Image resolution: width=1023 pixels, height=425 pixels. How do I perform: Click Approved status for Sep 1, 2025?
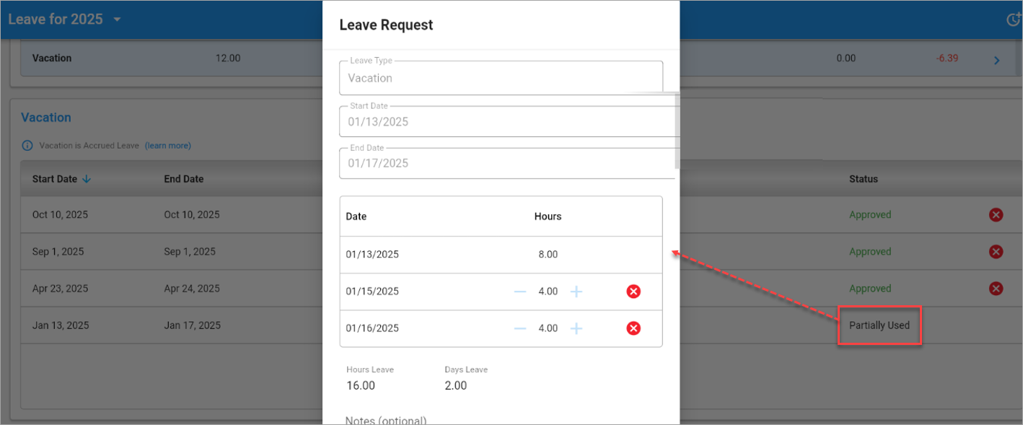(x=870, y=252)
